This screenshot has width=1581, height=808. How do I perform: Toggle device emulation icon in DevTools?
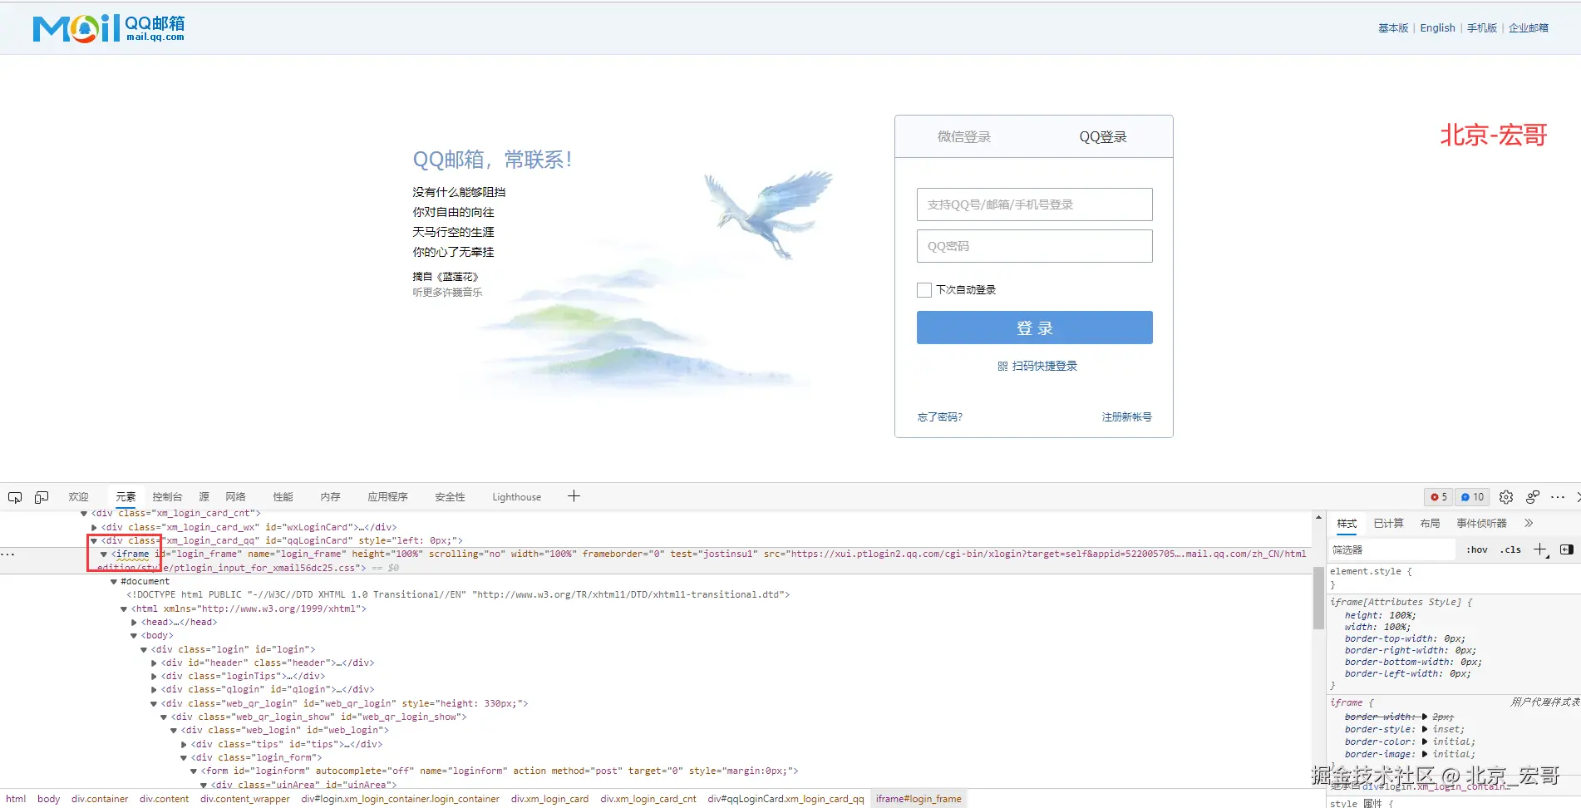42,497
